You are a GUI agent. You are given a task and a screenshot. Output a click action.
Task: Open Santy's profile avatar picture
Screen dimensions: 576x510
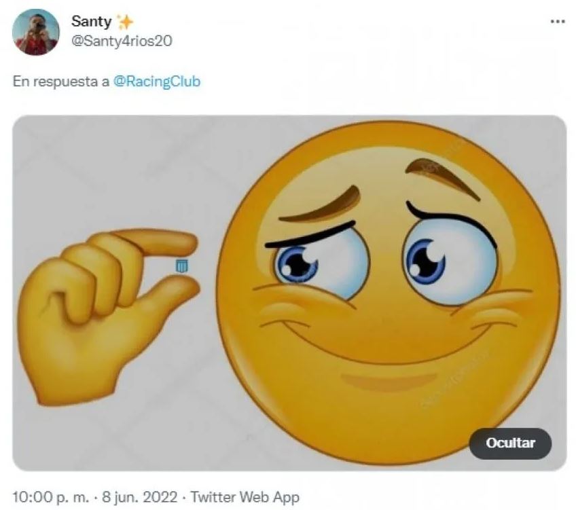coord(35,33)
